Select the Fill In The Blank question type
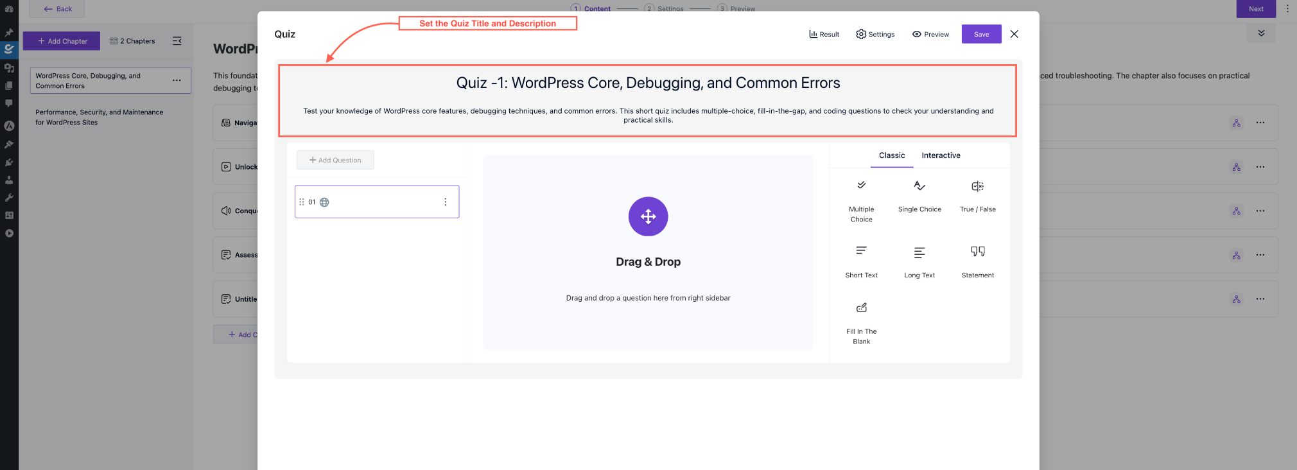This screenshot has height=470, width=1297. pyautogui.click(x=861, y=323)
